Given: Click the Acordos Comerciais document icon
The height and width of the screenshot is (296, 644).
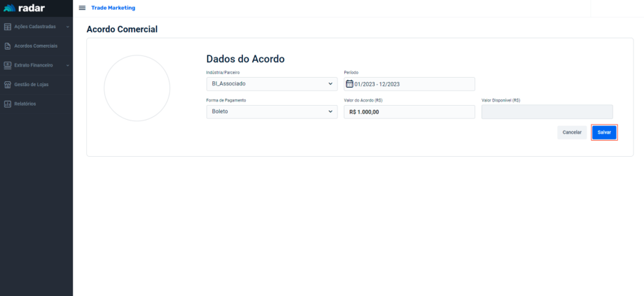Looking at the screenshot, I should point(8,46).
